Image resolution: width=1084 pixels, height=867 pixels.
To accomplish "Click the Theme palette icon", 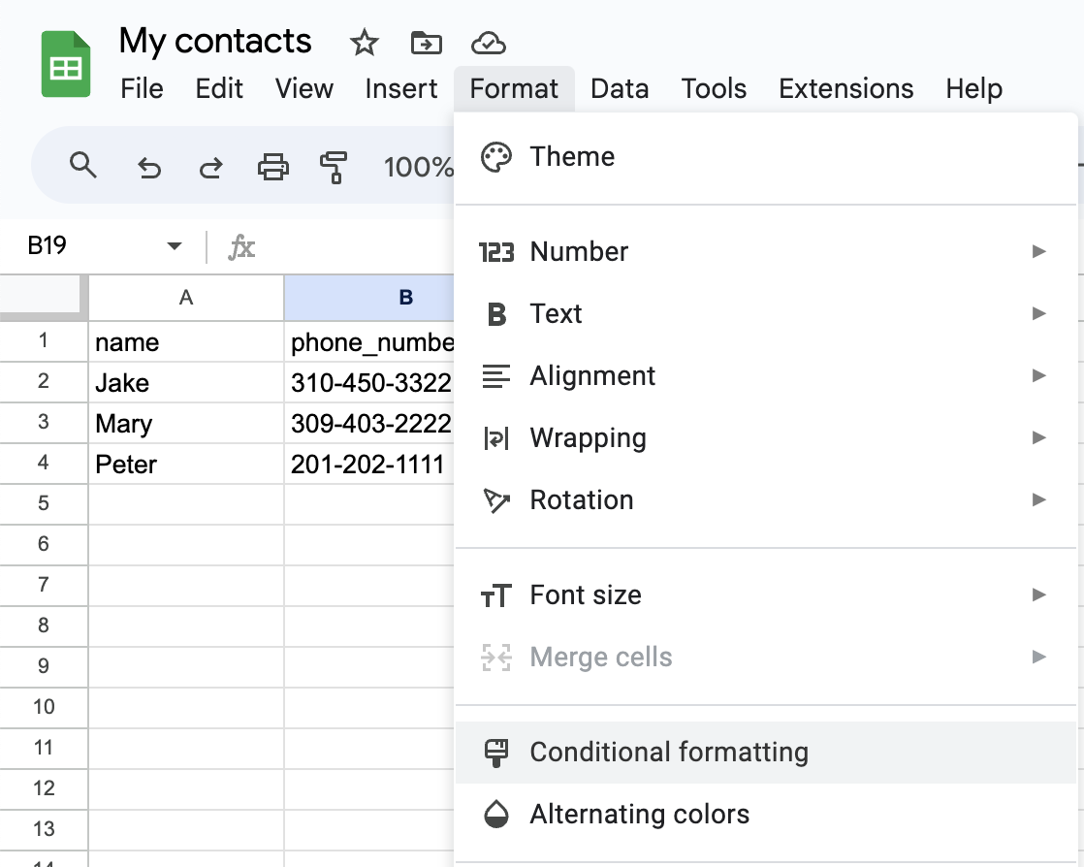I will coord(496,156).
